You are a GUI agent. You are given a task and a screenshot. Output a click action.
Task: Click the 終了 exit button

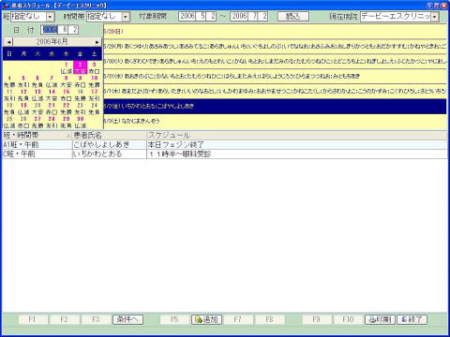click(412, 319)
